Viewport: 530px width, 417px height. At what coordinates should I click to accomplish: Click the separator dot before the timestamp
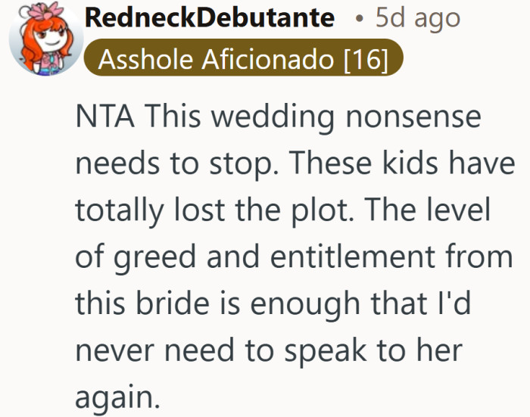[359, 17]
